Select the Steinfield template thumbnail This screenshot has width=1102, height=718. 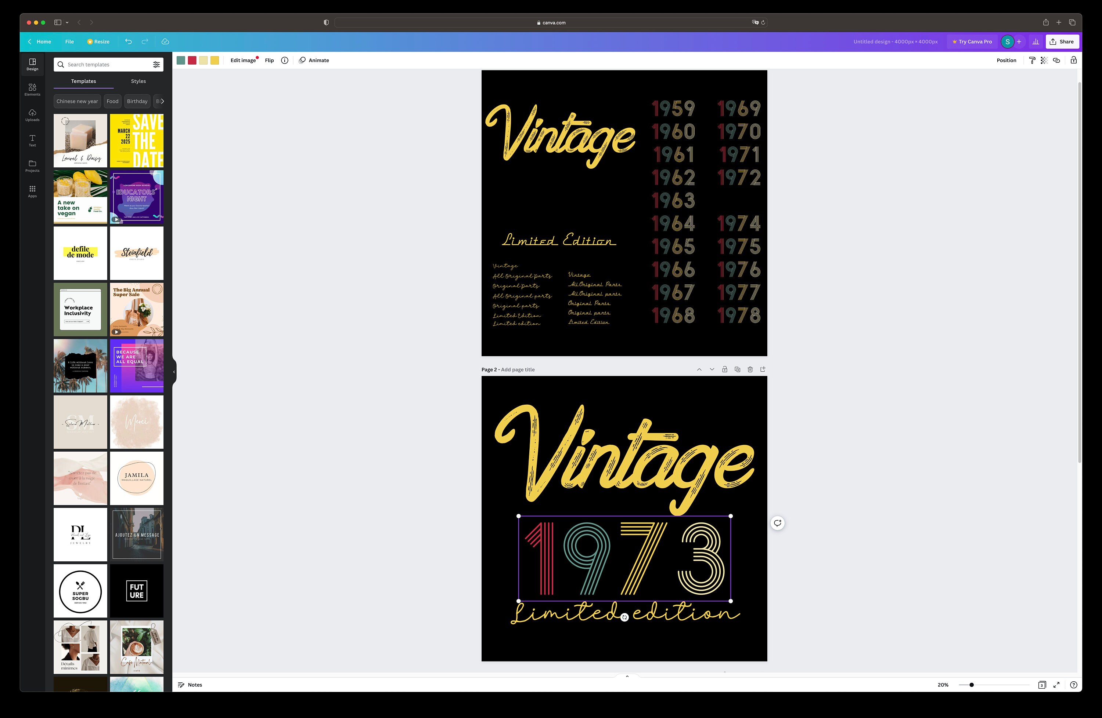137,253
